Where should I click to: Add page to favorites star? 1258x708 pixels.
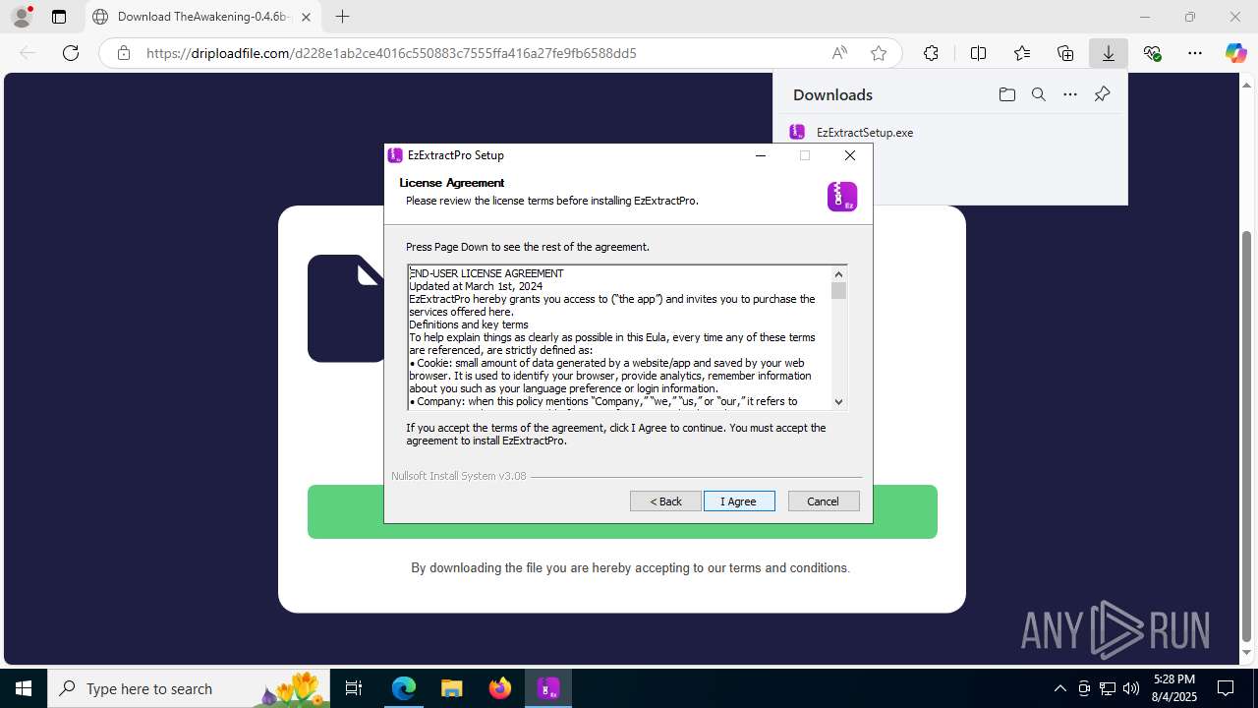[x=879, y=53]
